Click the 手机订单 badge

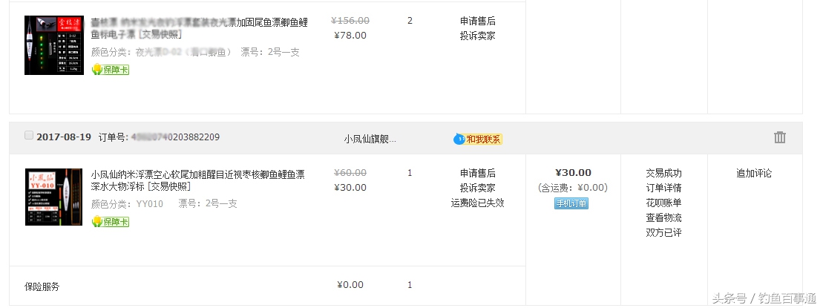click(571, 203)
